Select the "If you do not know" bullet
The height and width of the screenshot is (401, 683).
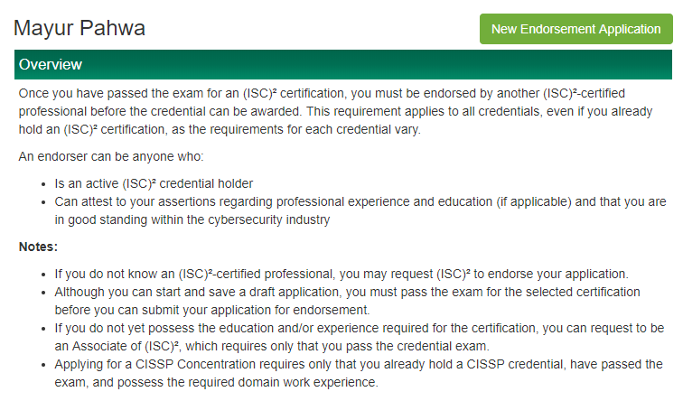coord(341,274)
